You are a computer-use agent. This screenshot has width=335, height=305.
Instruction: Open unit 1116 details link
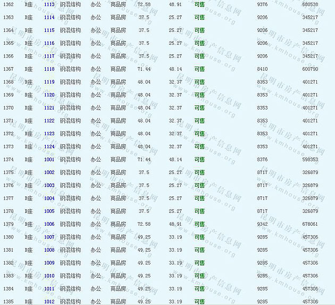[x=49, y=43]
